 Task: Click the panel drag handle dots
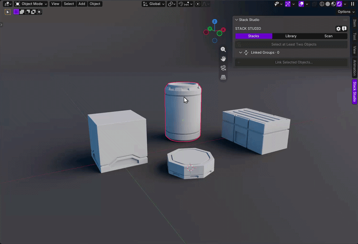click(345, 20)
